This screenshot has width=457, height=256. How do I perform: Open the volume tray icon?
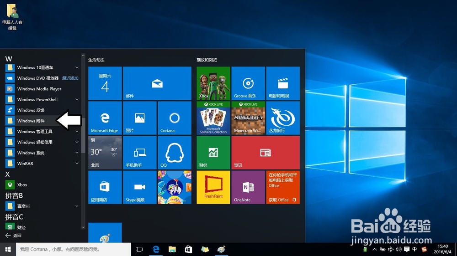click(399, 249)
